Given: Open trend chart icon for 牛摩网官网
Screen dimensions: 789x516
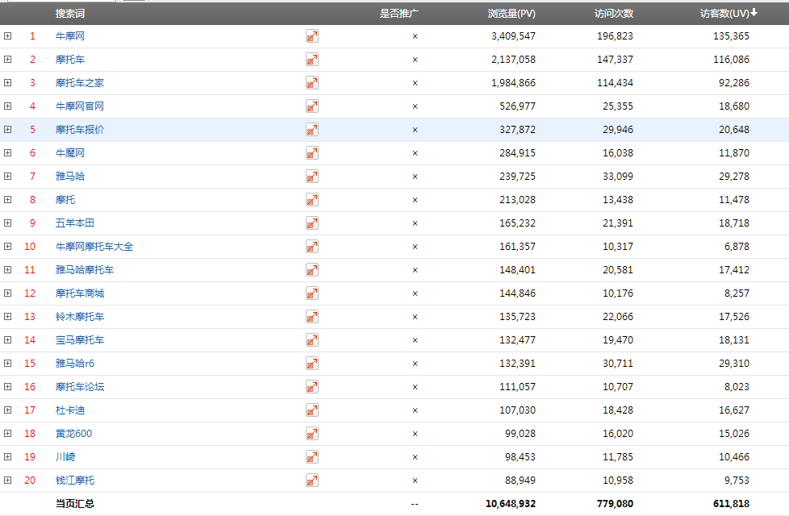Looking at the screenshot, I should click(x=312, y=106).
